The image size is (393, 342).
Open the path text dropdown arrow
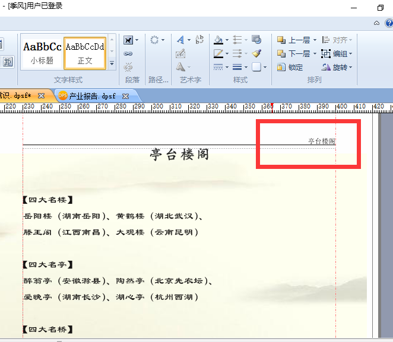(163, 40)
